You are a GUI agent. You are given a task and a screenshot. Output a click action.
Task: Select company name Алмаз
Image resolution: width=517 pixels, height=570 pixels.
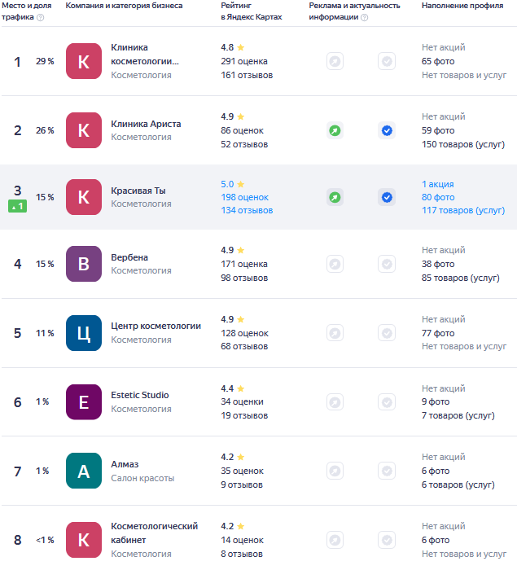(125, 464)
